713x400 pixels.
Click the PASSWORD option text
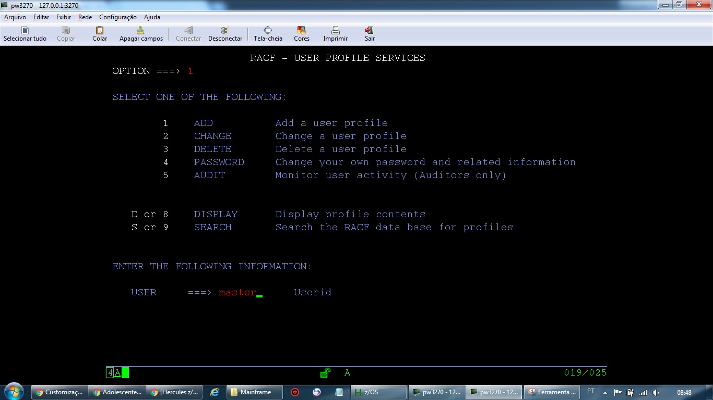click(x=219, y=162)
